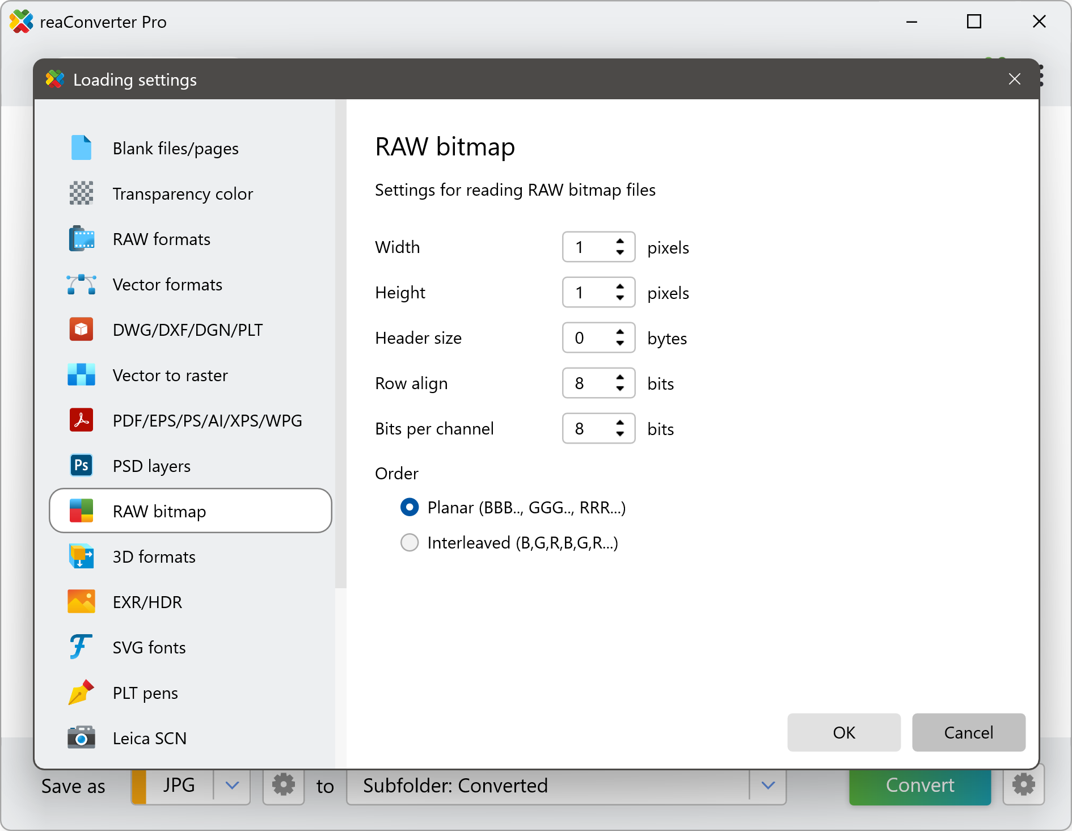
Task: Open the SVG fonts settings section
Action: [x=149, y=647]
